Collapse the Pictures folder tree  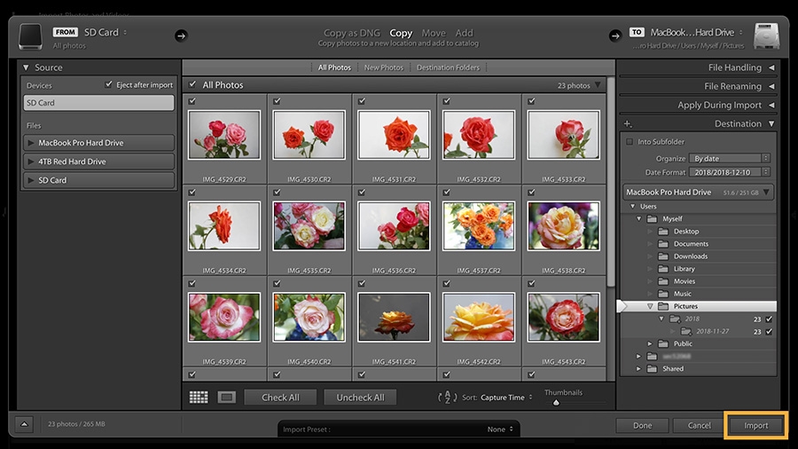(x=650, y=306)
